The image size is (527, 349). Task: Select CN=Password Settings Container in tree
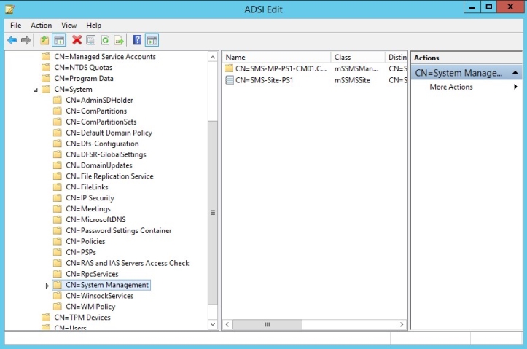click(x=118, y=230)
